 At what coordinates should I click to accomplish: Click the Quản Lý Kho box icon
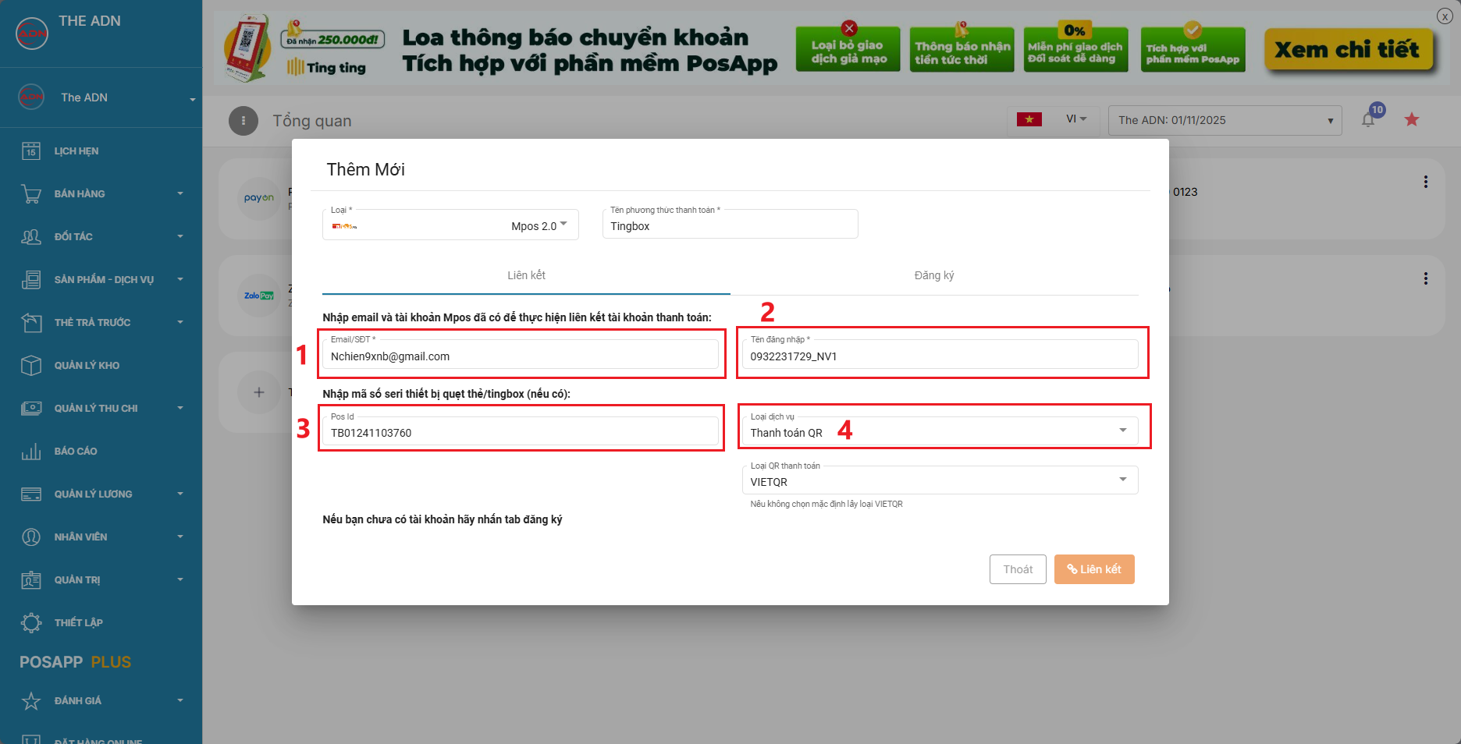(31, 366)
